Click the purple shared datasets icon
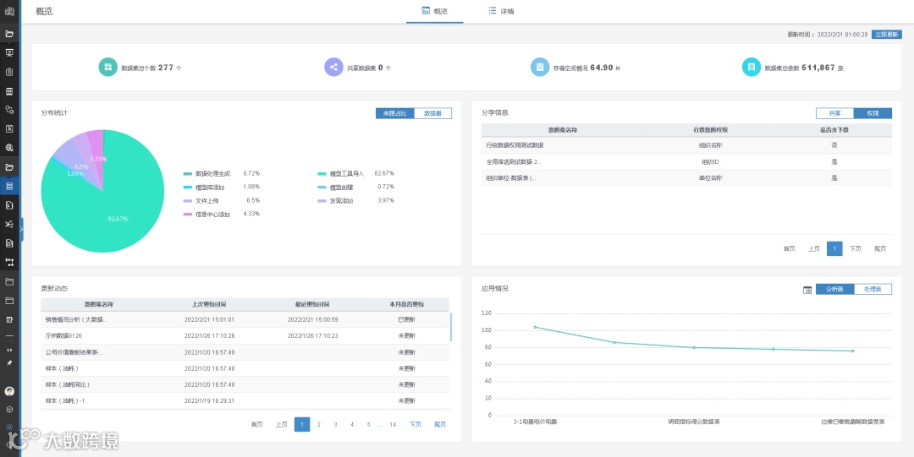Screen dimensions: 914x457 click(x=334, y=68)
